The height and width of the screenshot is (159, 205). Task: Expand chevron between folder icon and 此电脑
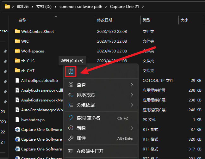[13, 7]
